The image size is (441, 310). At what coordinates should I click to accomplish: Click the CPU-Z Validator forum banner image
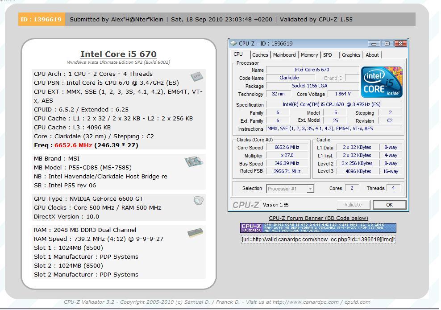[318, 227]
